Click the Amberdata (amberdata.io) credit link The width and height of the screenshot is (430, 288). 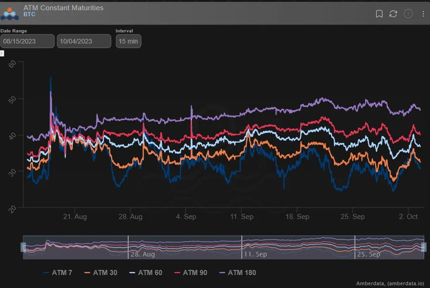click(x=390, y=283)
